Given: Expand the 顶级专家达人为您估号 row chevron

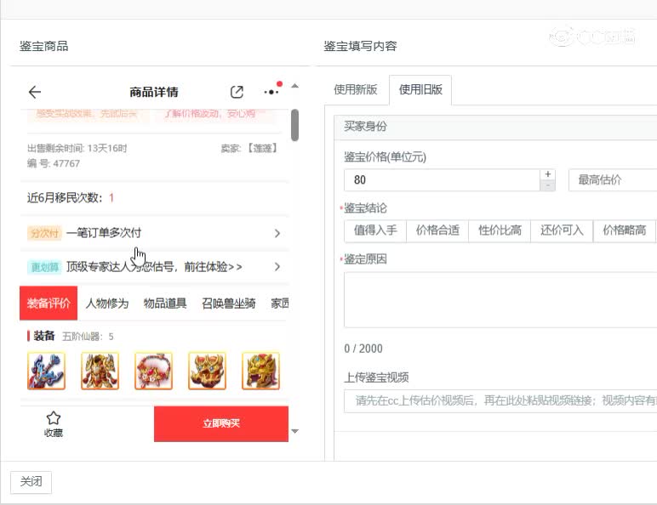Looking at the screenshot, I should click(x=277, y=267).
